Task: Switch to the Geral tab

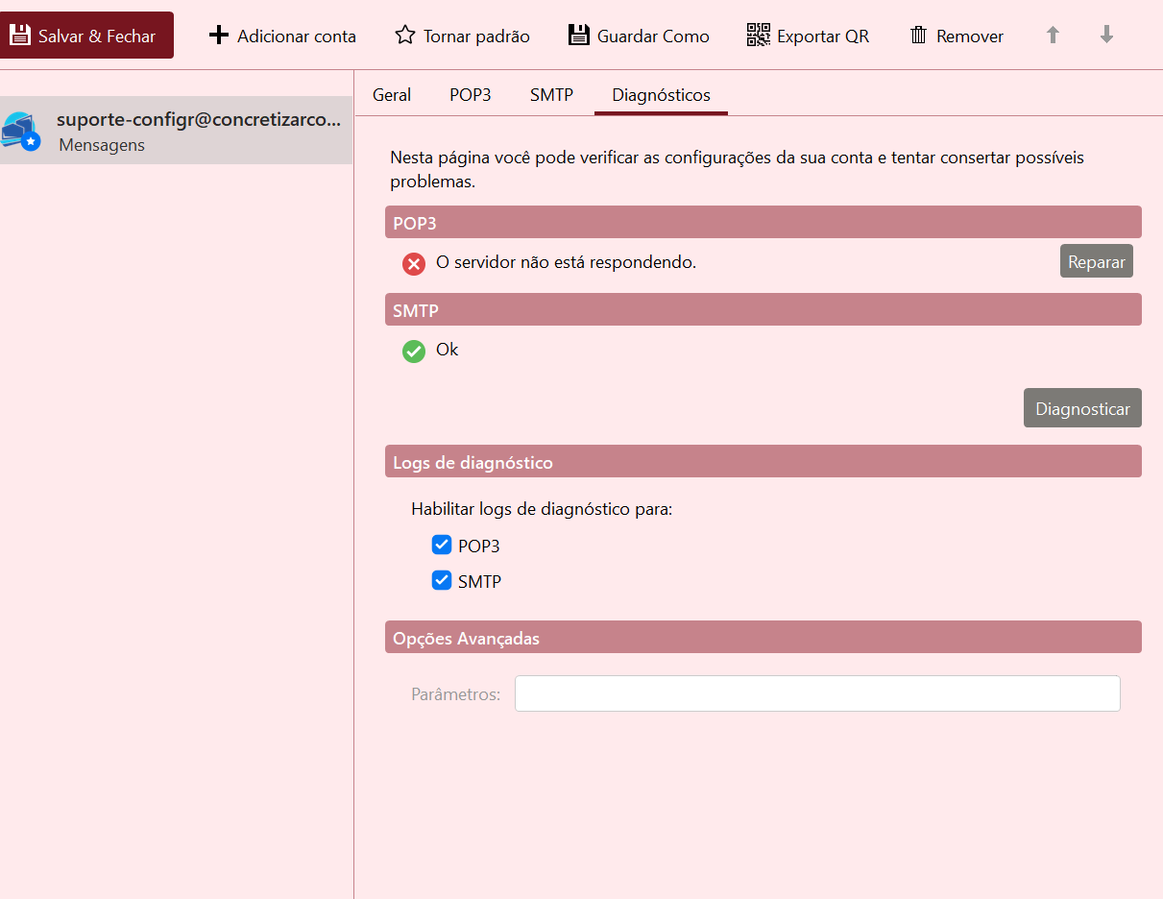Action: point(392,95)
